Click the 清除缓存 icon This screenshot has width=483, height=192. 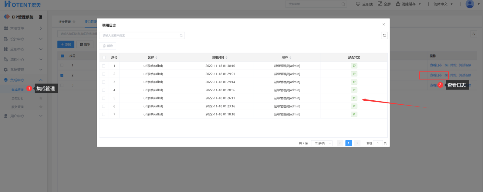click(398, 4)
